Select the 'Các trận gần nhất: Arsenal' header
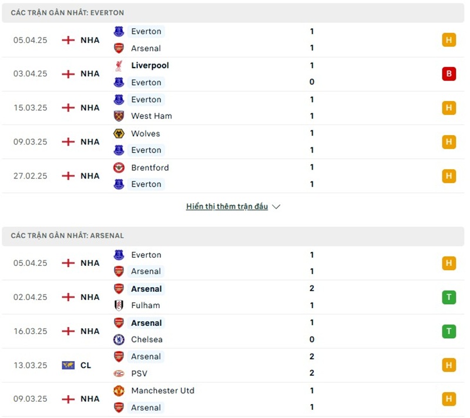 click(68, 235)
